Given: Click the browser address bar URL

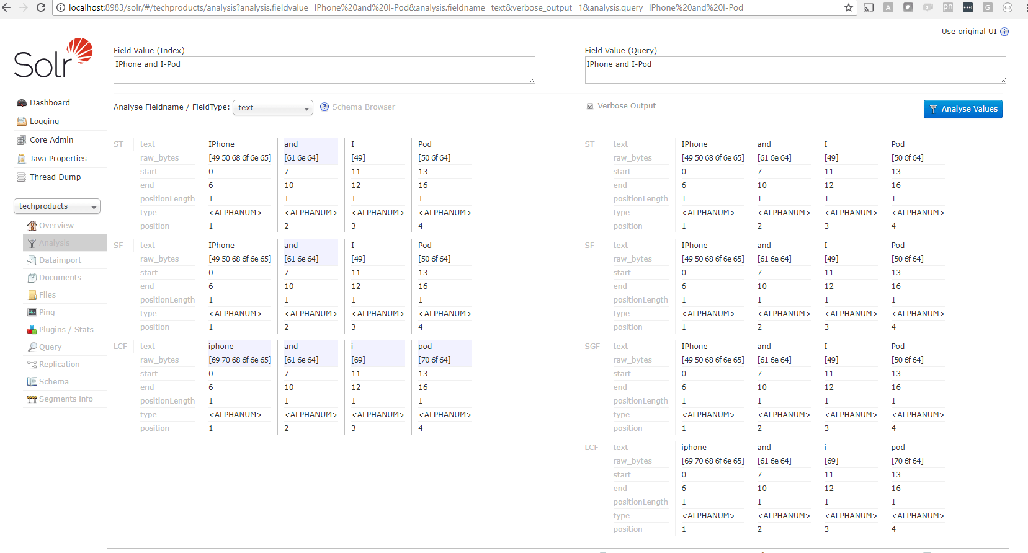Looking at the screenshot, I should click(406, 8).
